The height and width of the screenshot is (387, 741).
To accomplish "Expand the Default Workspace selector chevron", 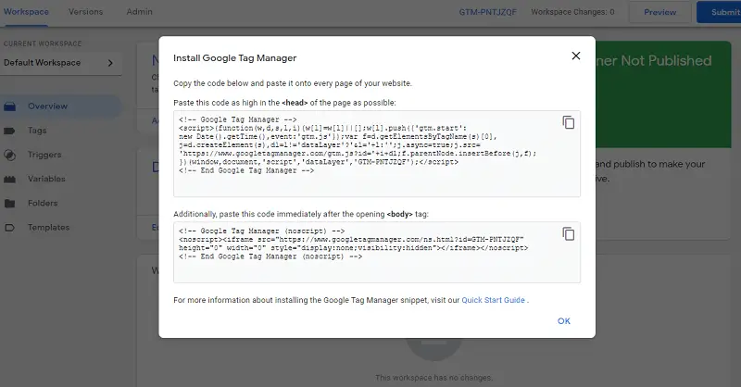I will [110, 63].
